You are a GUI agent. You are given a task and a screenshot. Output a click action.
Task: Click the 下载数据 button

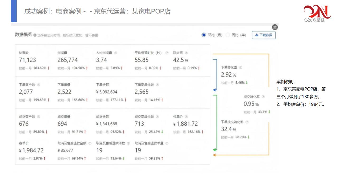pyautogui.click(x=264, y=35)
